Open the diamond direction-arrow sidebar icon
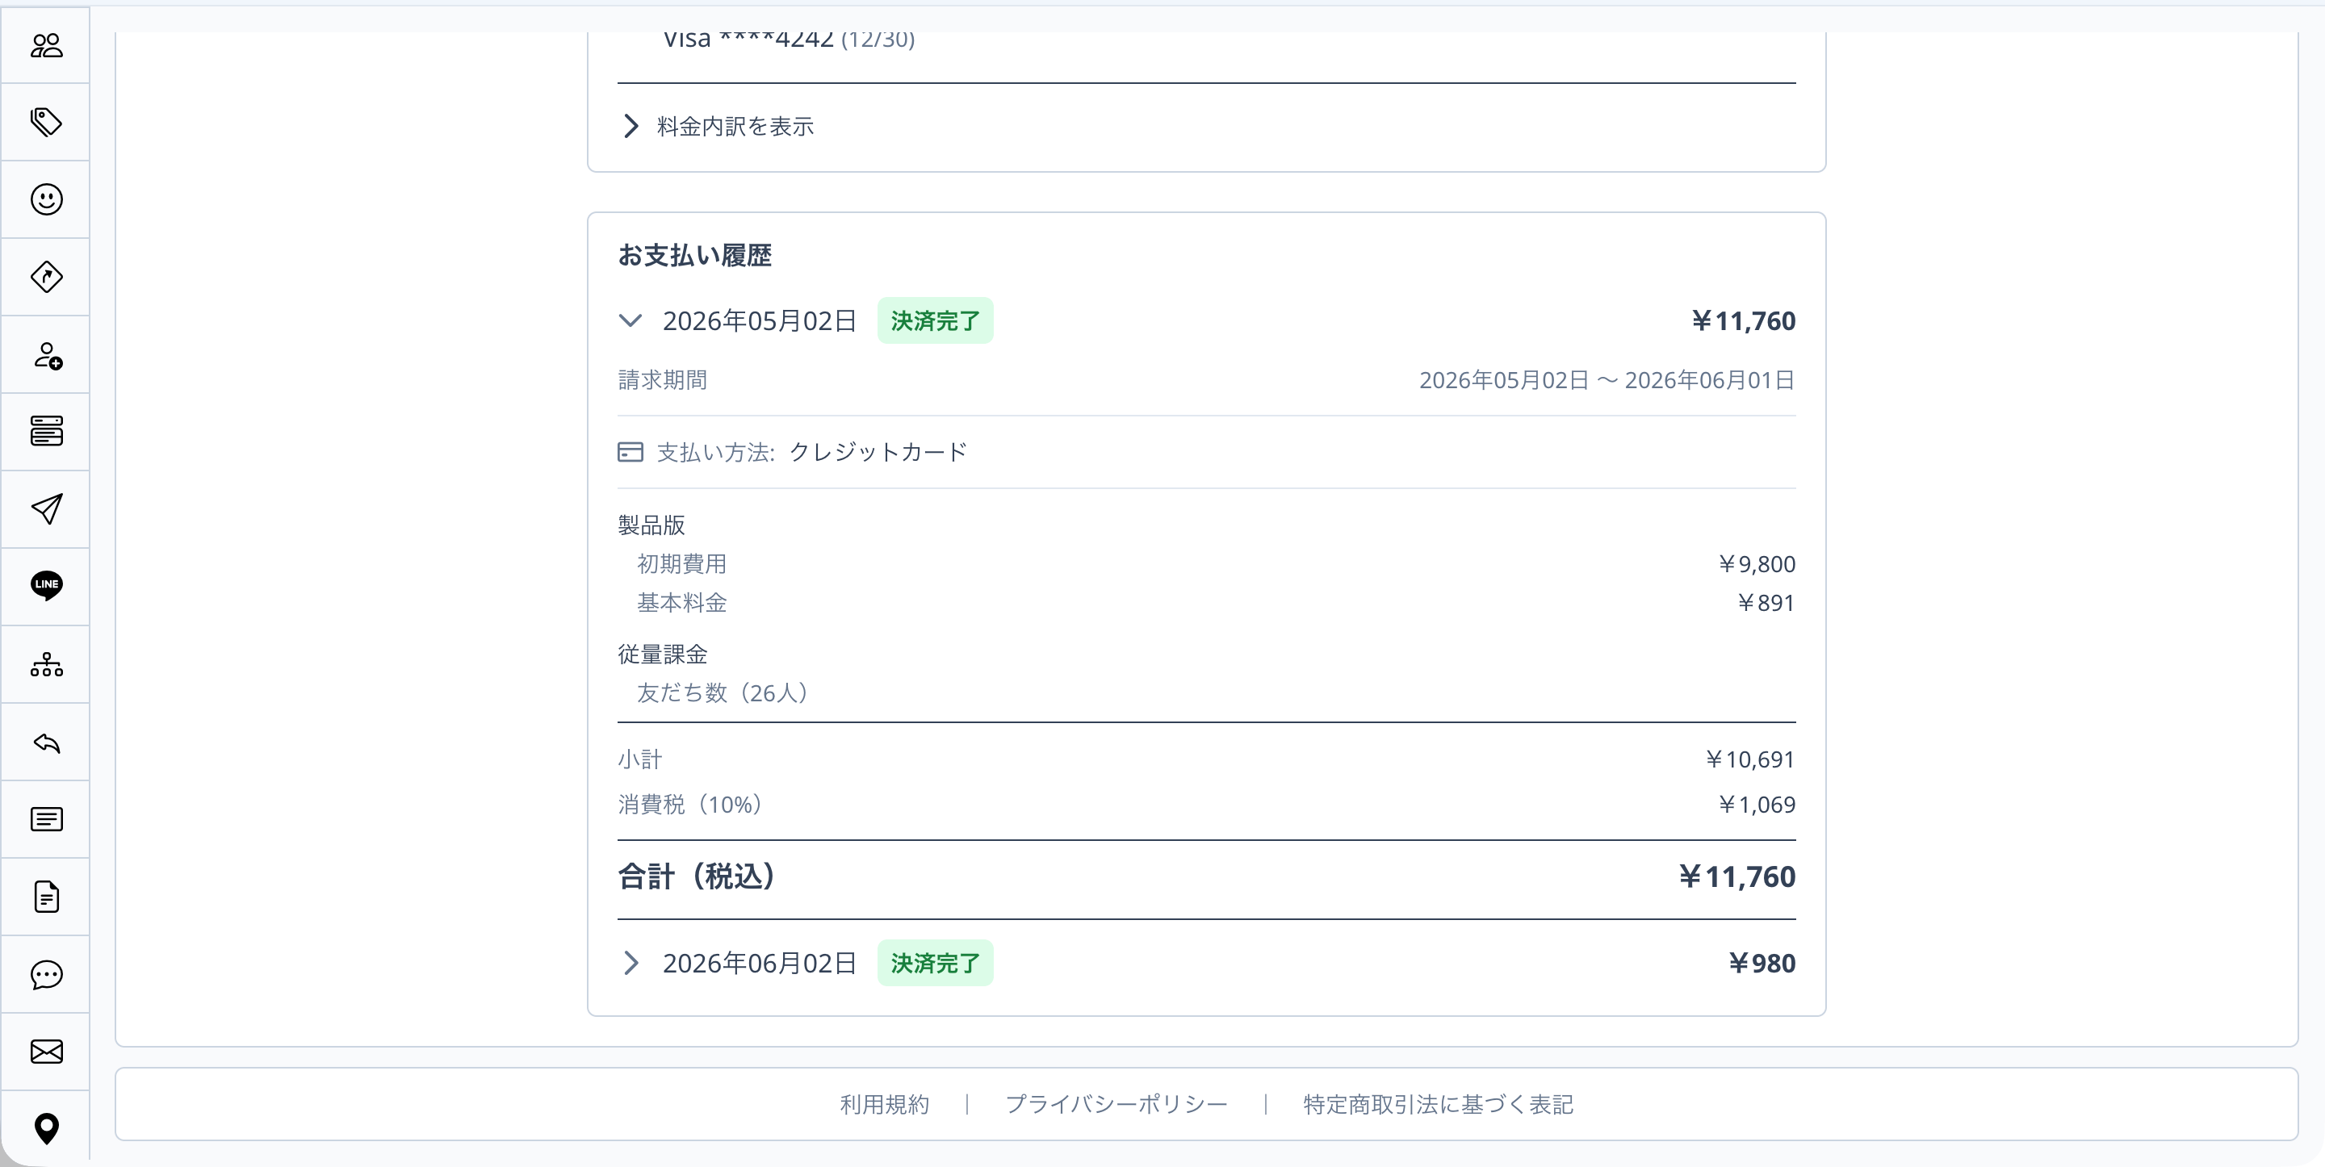The width and height of the screenshot is (2325, 1167). point(46,277)
